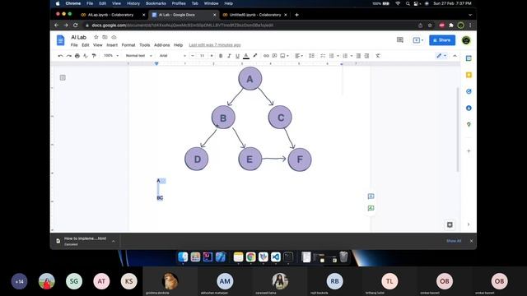Screen dimensions: 527x296
Task: Open the Keep notes side panel icon
Action: [469, 75]
